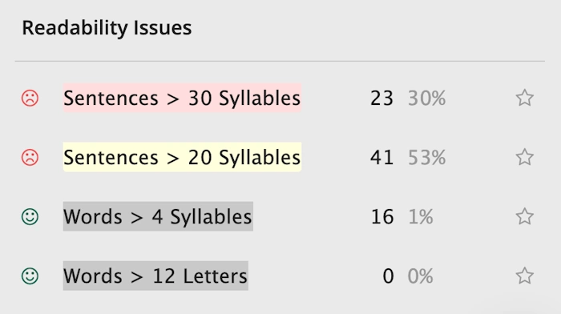Click the 0% percentage value

tap(421, 276)
